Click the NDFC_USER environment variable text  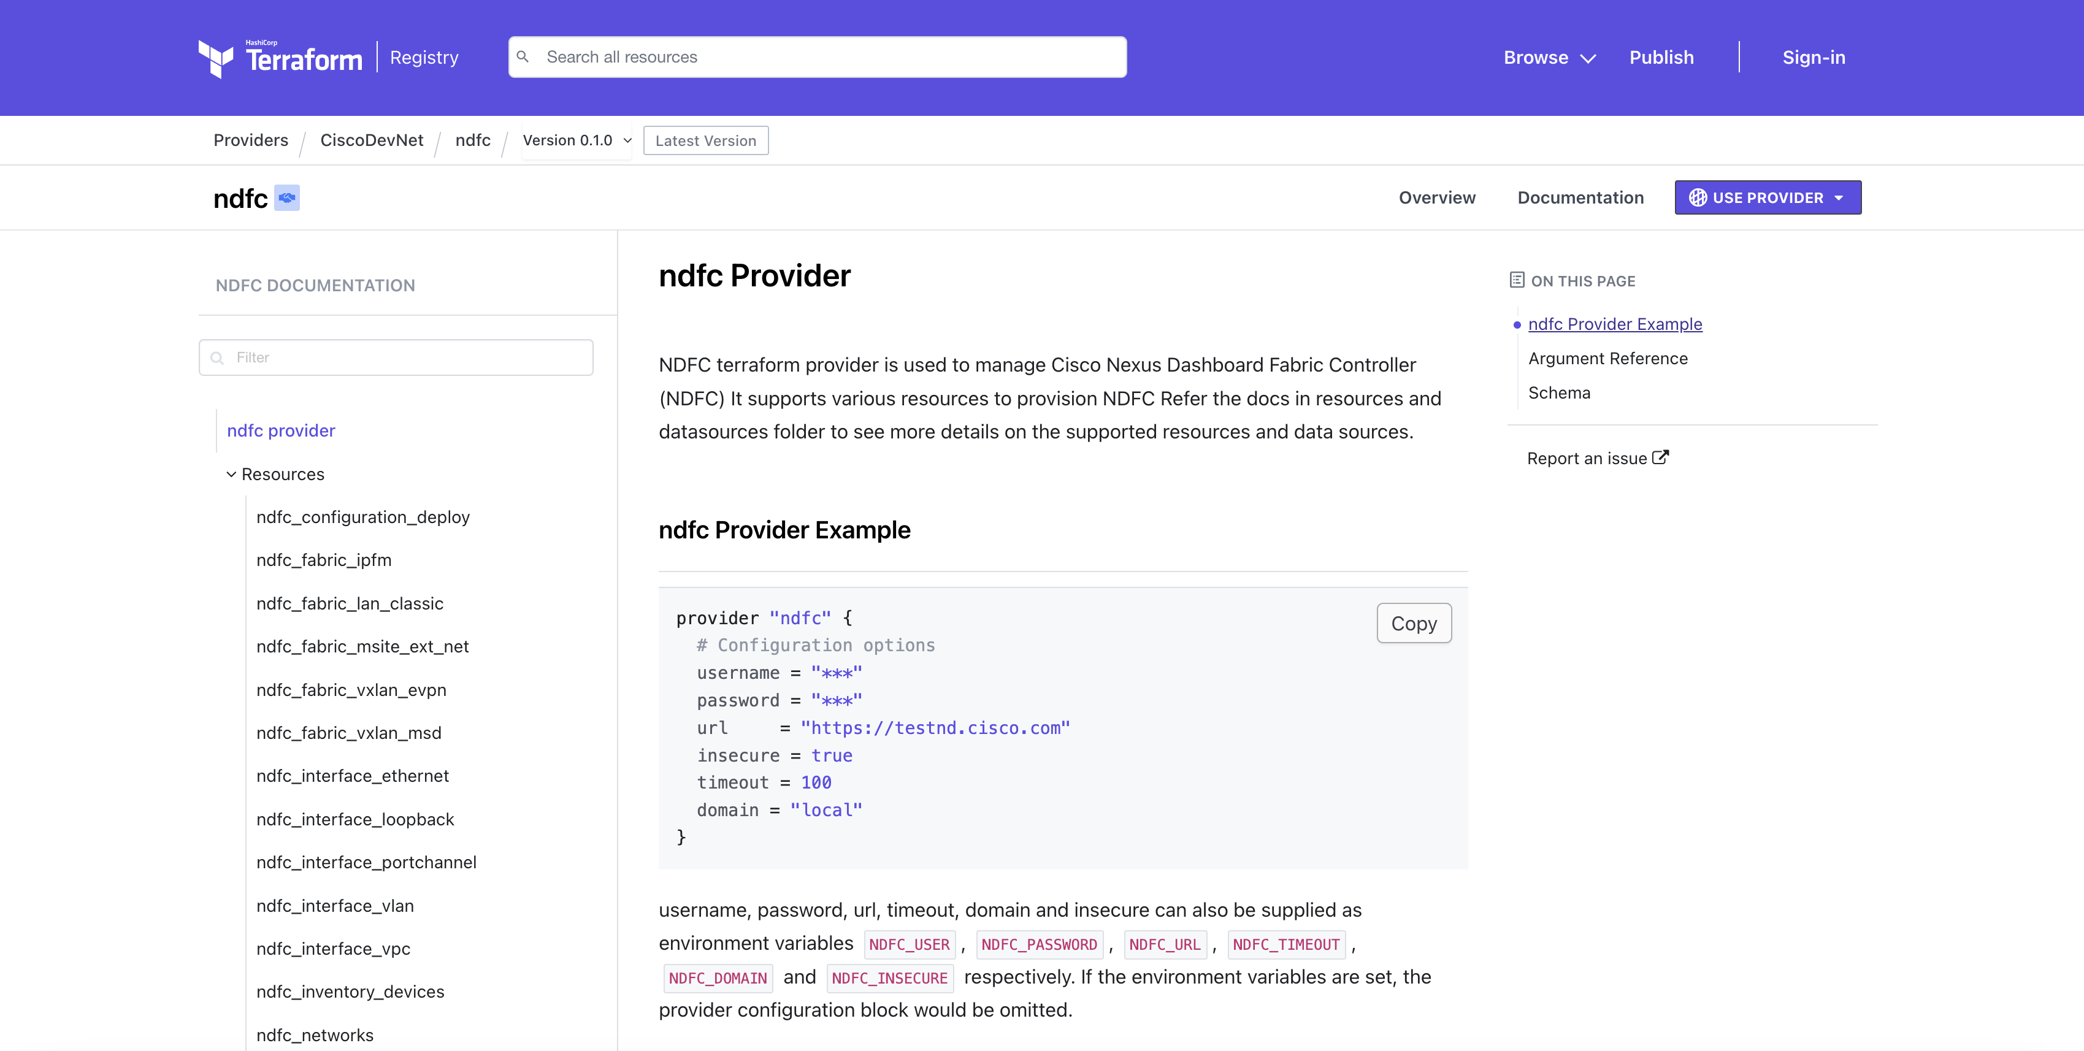point(910,945)
